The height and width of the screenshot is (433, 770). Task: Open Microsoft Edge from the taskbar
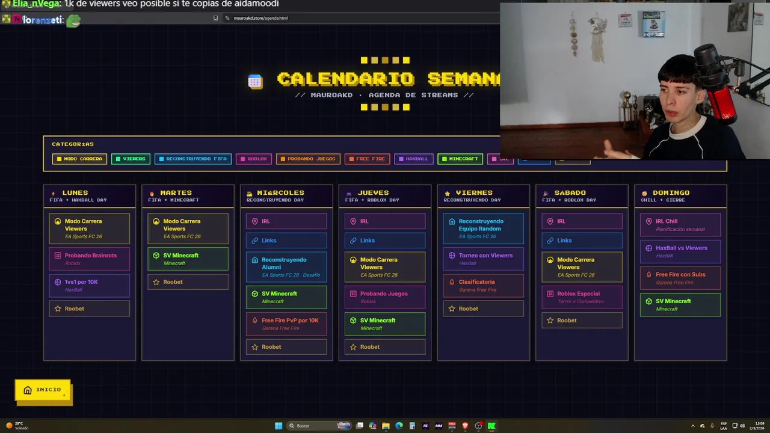[399, 426]
